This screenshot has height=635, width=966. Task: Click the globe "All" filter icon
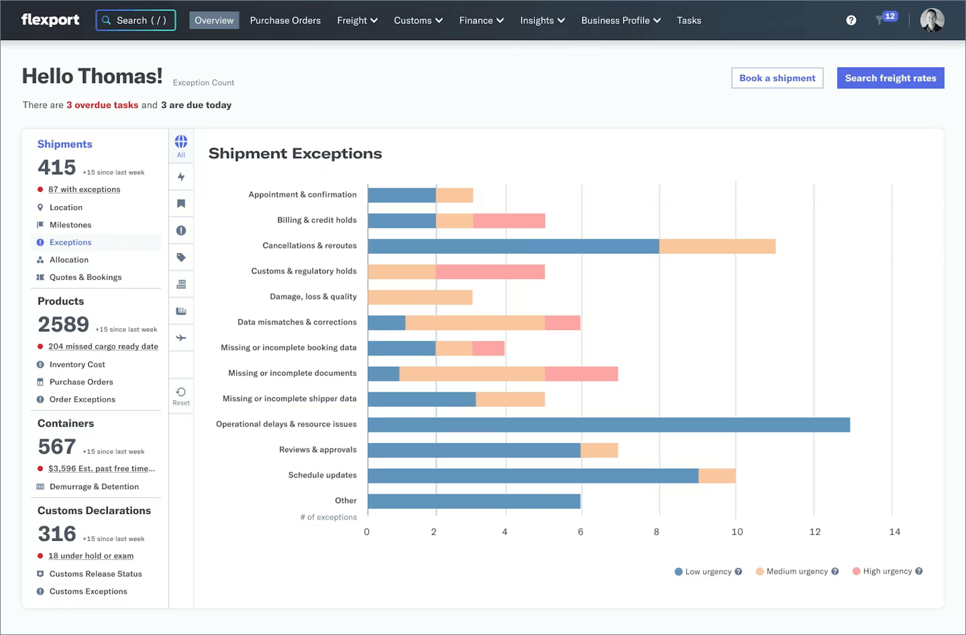point(181,145)
